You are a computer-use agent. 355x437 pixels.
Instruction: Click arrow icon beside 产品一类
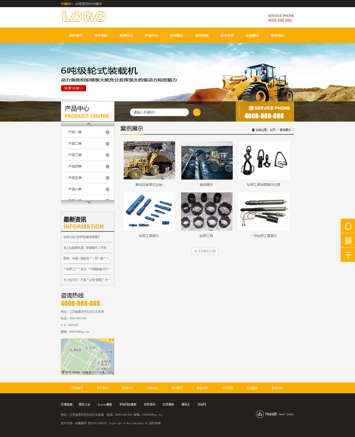click(107, 133)
